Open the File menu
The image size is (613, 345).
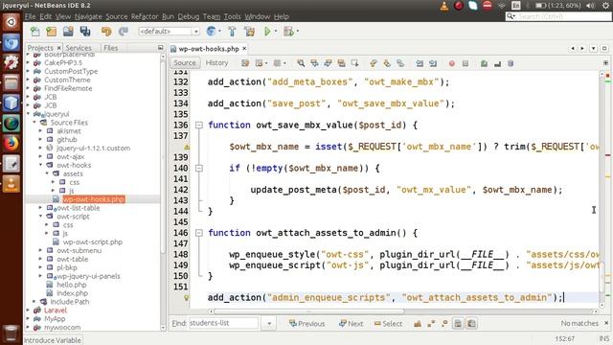[30, 16]
